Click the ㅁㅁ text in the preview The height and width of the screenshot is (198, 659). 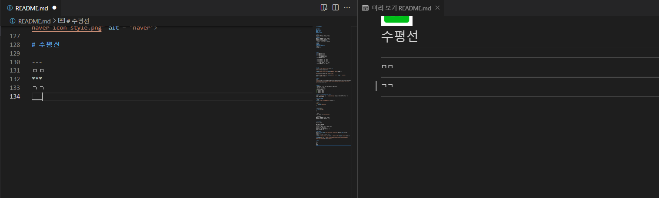pyautogui.click(x=387, y=67)
